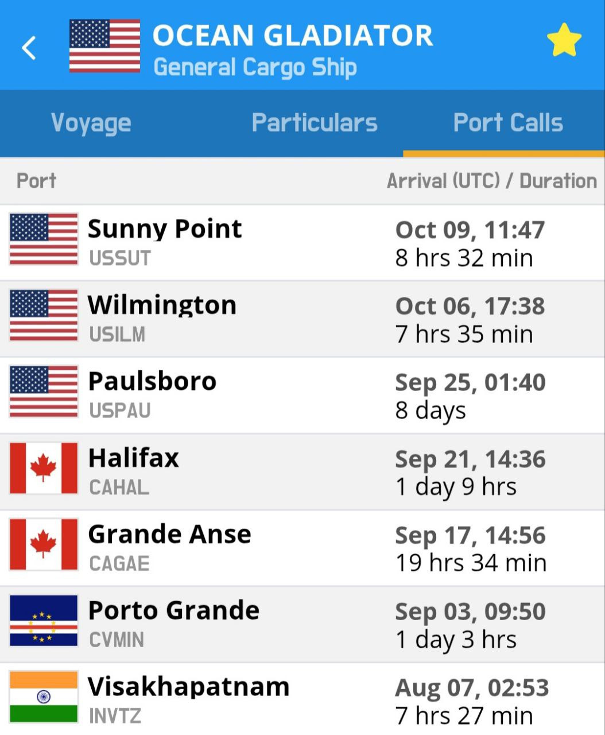The height and width of the screenshot is (735, 605).
Task: Tap the flag icon beside Wilmington
Action: click(x=44, y=316)
